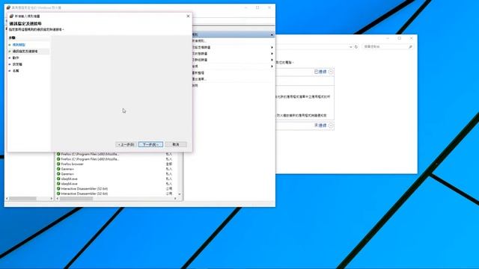Click the left tree pane horizontal scrollbar left arrow
Viewport: 479px width, 269px height.
click(7, 199)
